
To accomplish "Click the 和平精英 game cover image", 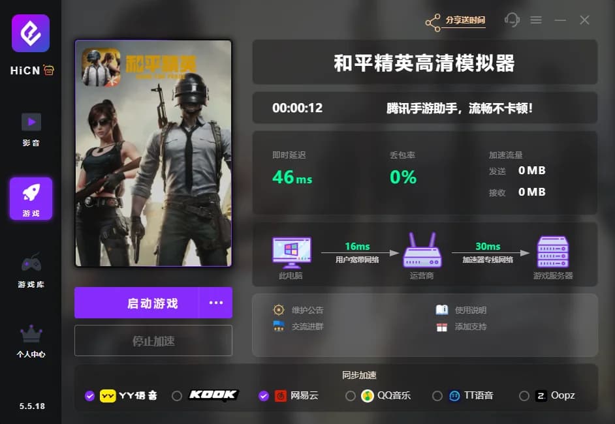I will click(153, 153).
